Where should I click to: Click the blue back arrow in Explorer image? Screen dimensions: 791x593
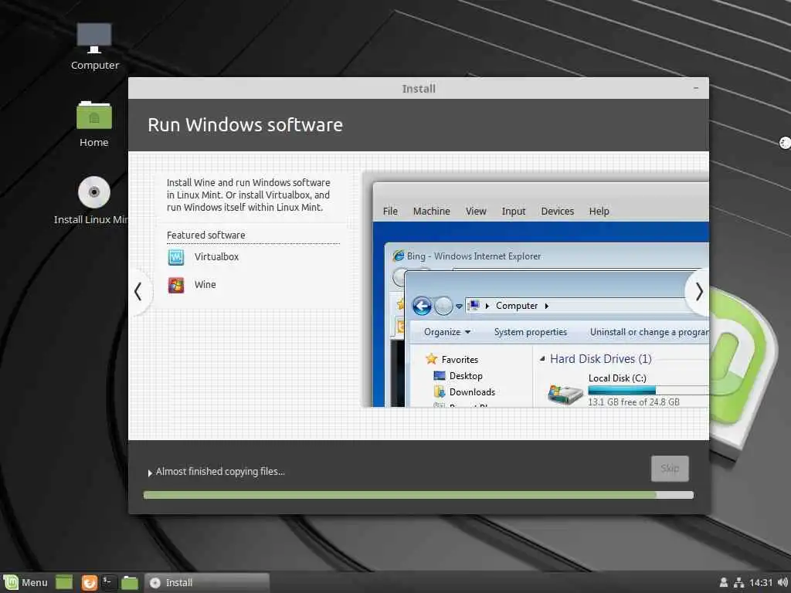(422, 306)
